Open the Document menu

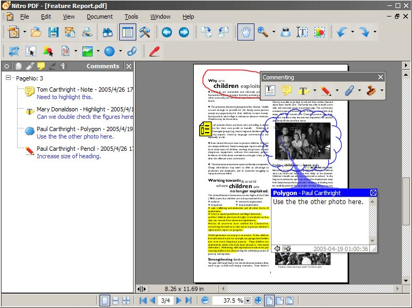click(x=100, y=17)
